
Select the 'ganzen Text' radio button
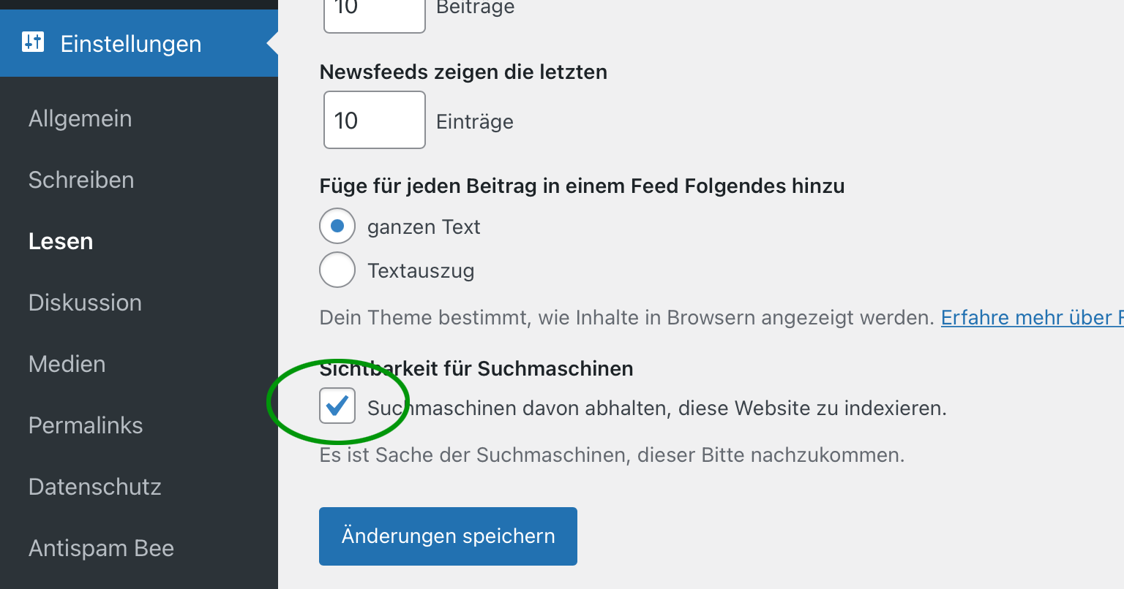click(x=337, y=227)
